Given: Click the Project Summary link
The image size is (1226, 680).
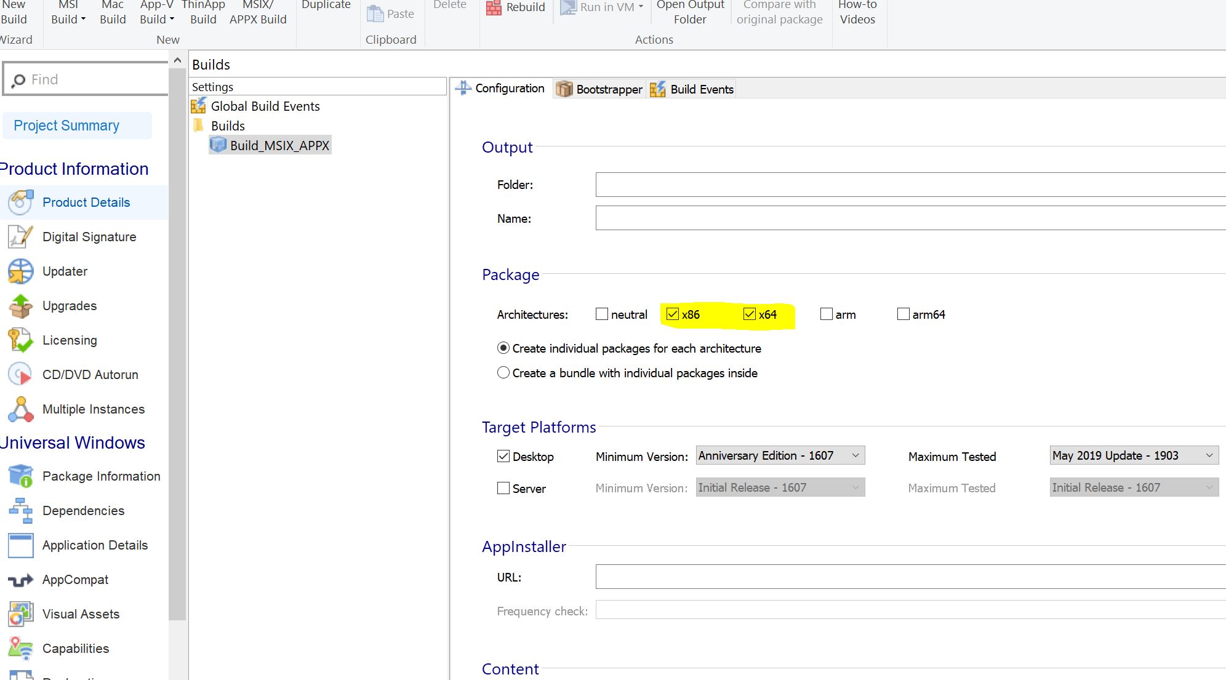Looking at the screenshot, I should [x=66, y=126].
